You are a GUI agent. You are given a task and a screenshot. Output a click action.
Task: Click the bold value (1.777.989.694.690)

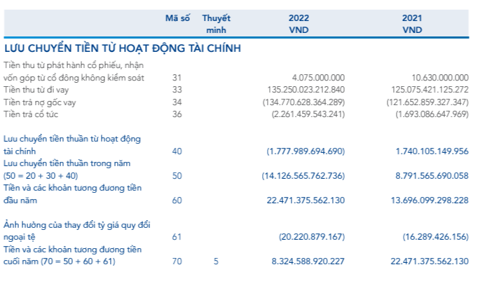(306, 151)
